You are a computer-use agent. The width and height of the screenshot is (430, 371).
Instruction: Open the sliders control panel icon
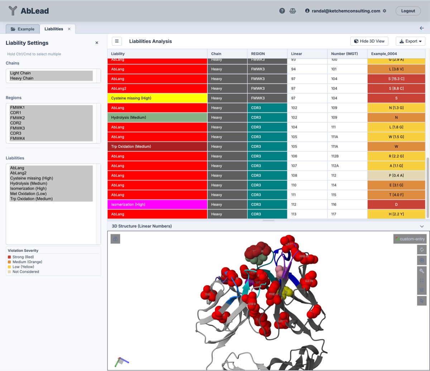(422, 290)
